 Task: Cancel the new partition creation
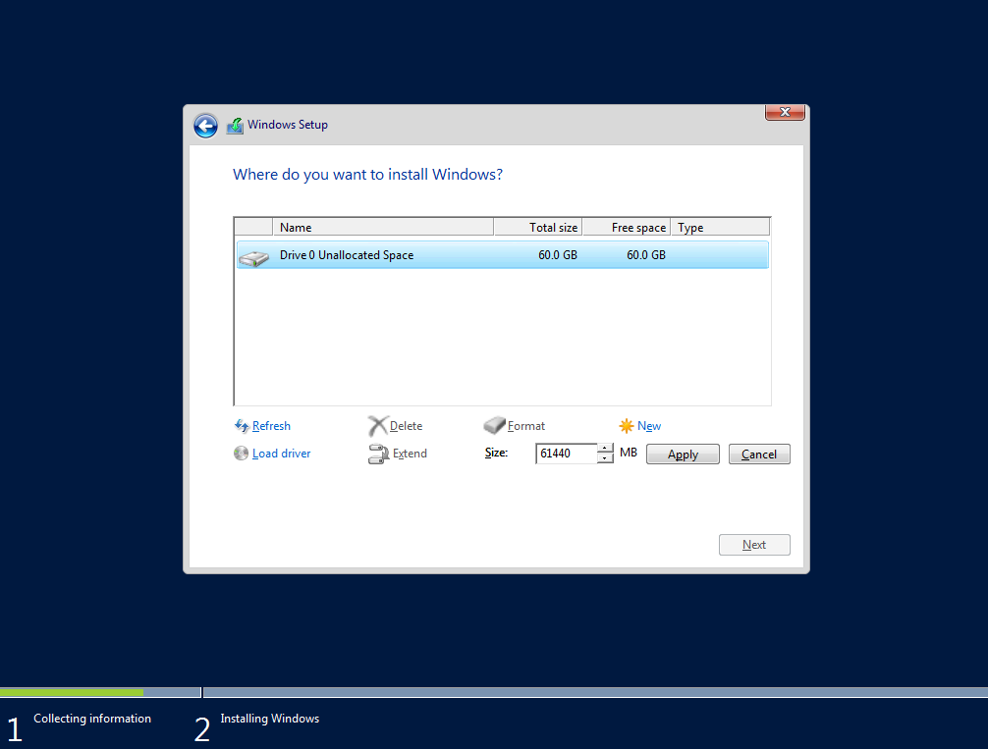coord(758,455)
